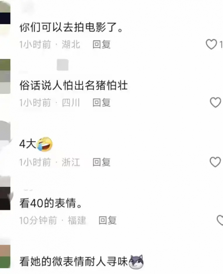
Task: Reply to the 你们可以去拍电影了 comment
Action: tap(101, 44)
